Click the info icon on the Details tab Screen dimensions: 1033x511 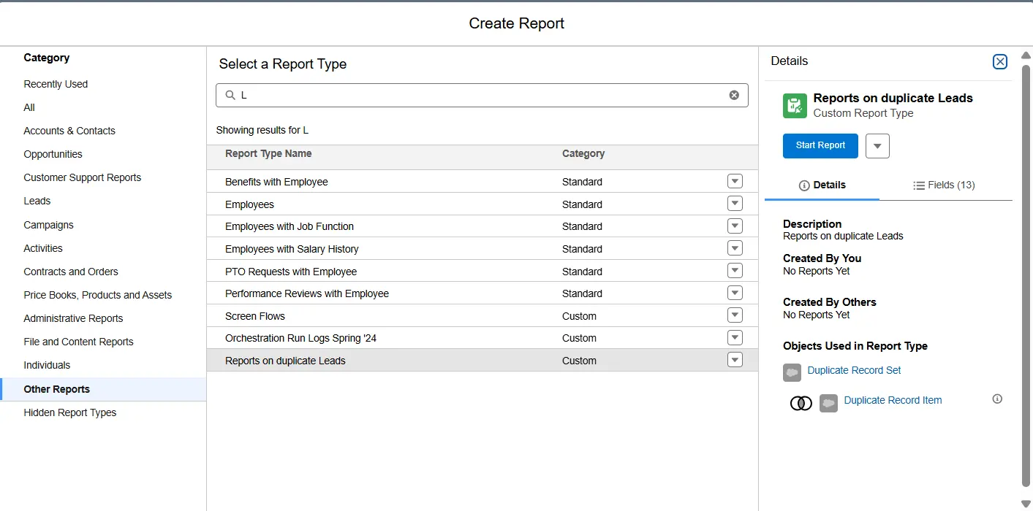point(803,185)
